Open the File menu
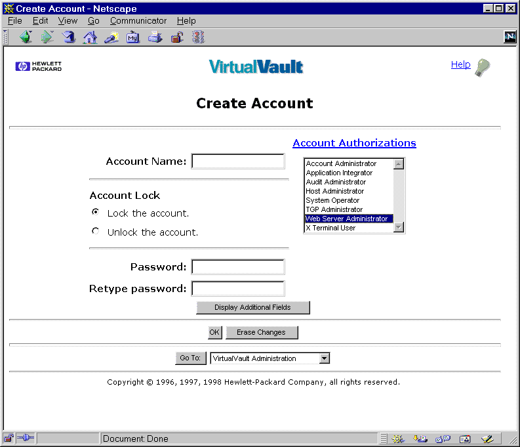This screenshot has width=520, height=447. 15,20
